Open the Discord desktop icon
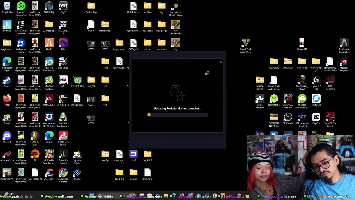 tap(7, 137)
